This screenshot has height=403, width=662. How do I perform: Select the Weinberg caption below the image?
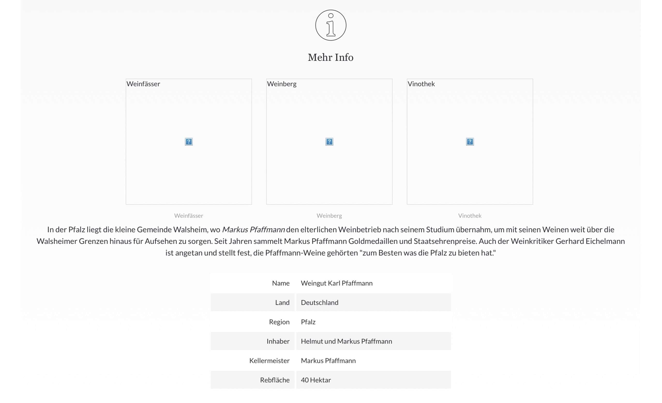[329, 215]
